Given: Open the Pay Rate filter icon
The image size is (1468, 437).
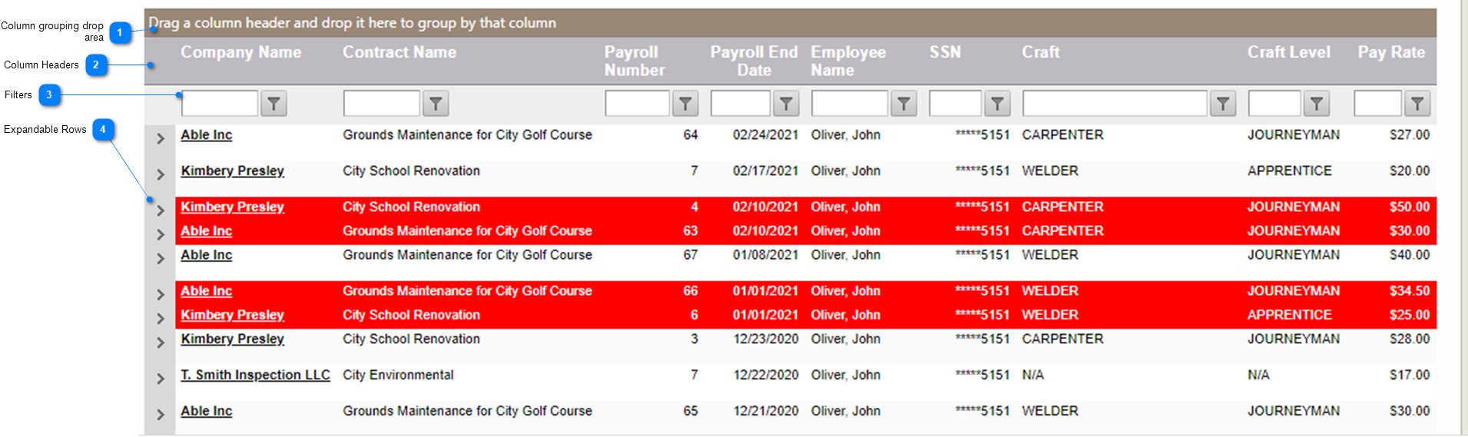Looking at the screenshot, I should tap(1417, 104).
